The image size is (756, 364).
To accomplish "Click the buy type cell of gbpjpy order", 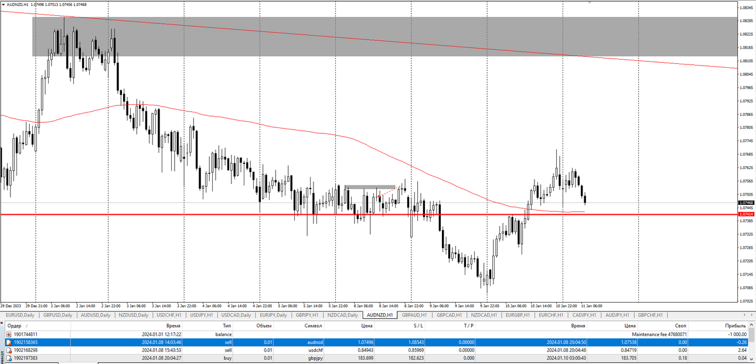I will [x=228, y=358].
